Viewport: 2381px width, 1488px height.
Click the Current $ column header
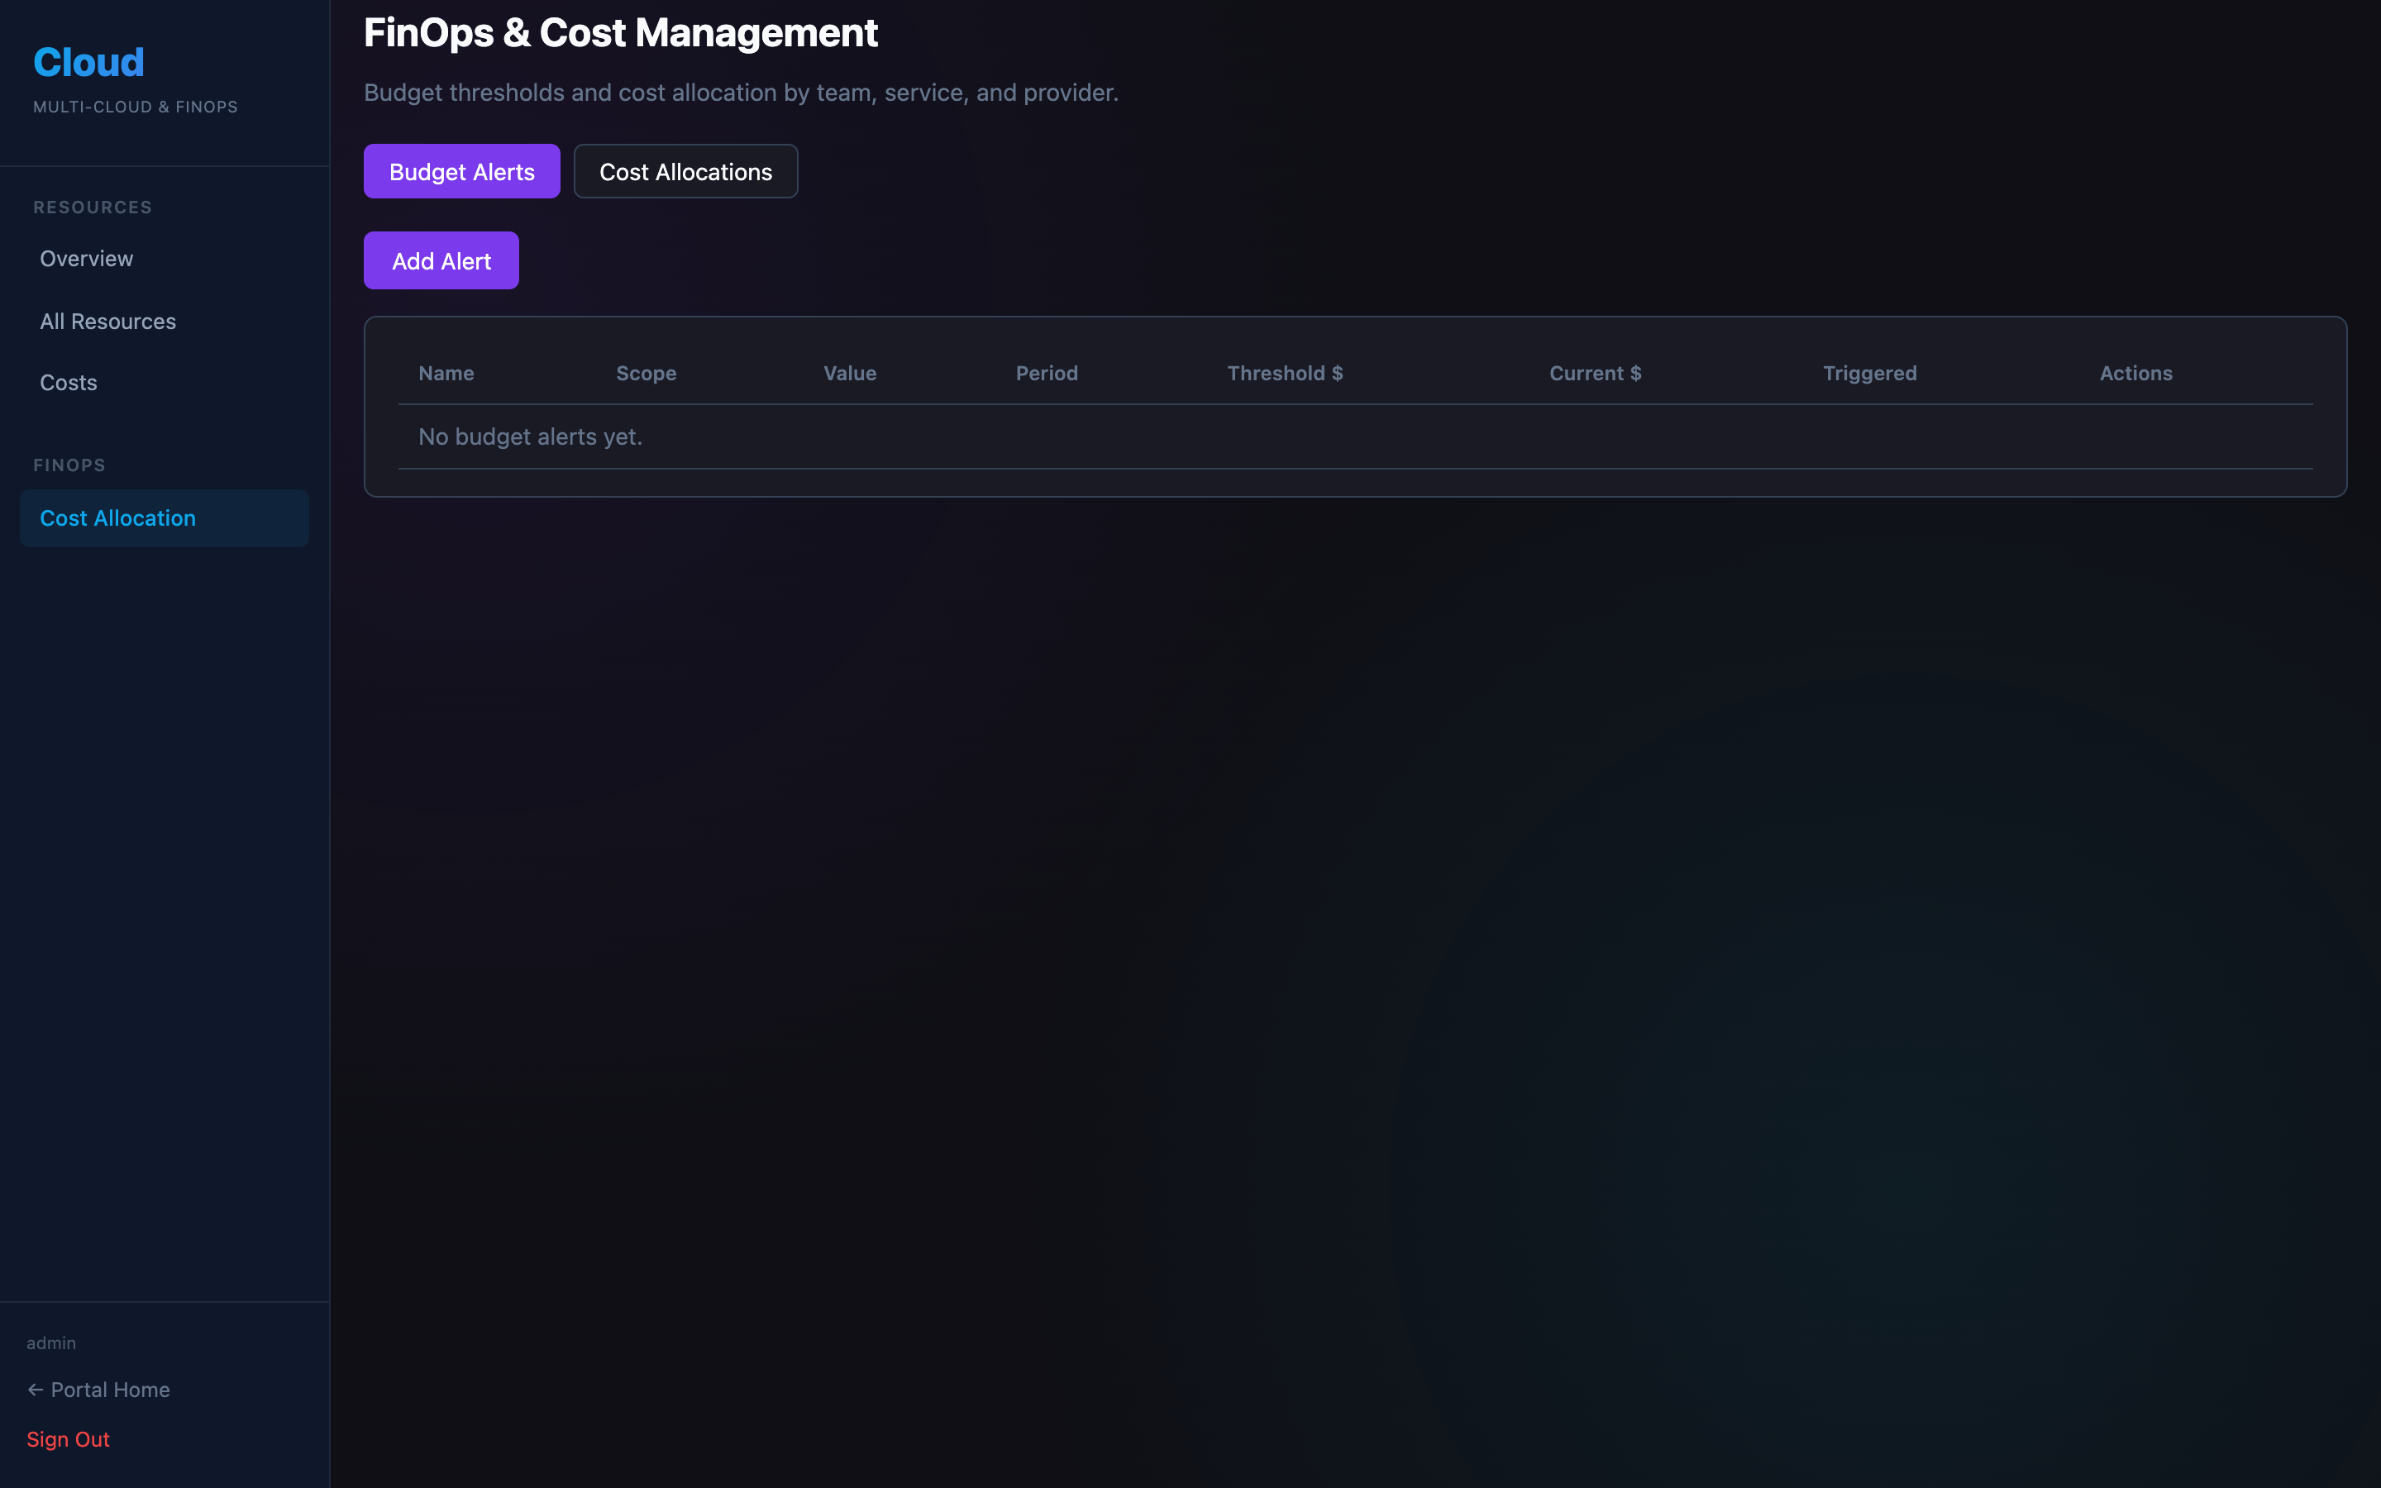1595,373
